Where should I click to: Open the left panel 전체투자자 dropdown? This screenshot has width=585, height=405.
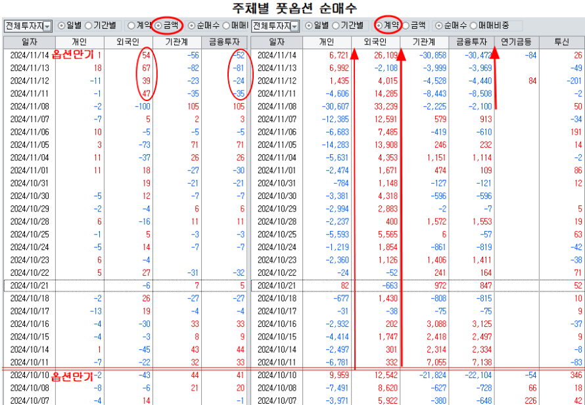(47, 26)
